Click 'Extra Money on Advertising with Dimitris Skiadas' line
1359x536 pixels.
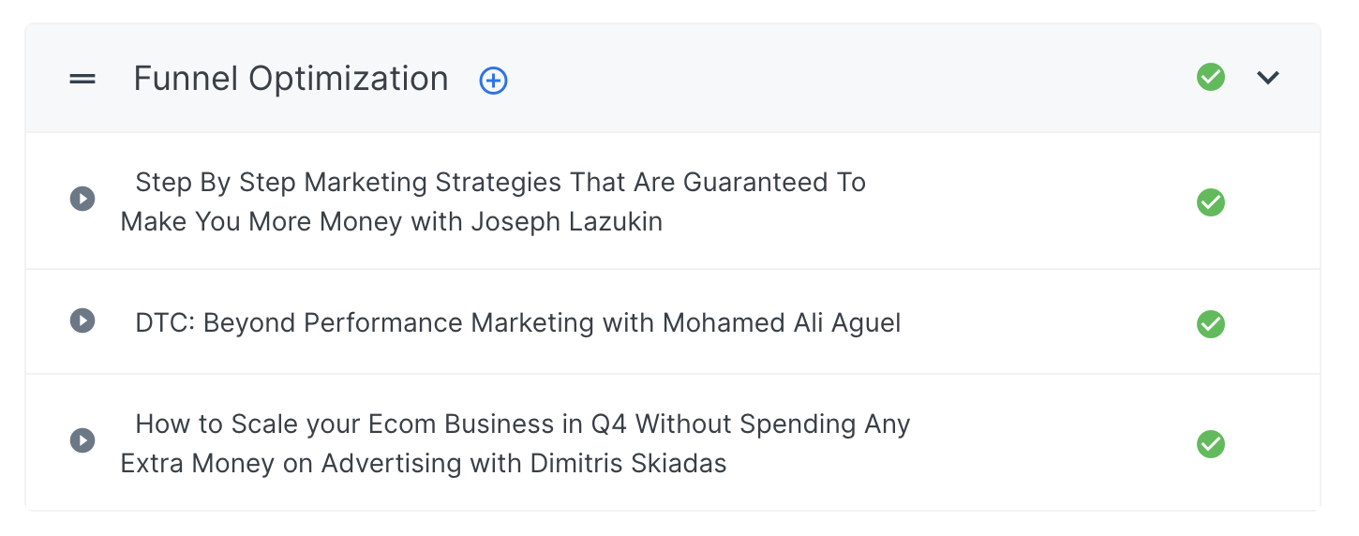point(424,463)
